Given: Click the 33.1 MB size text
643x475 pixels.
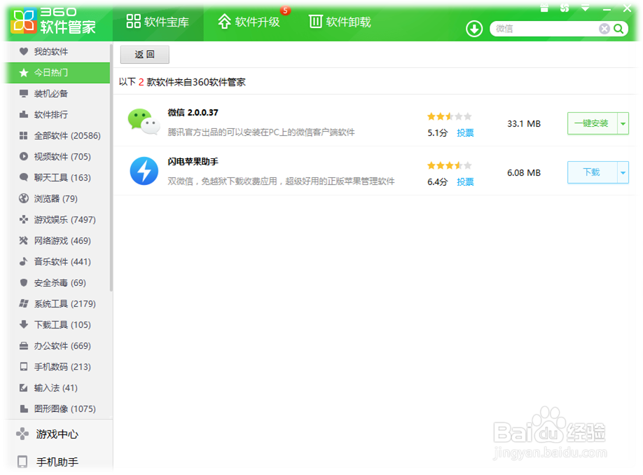Looking at the screenshot, I should coord(524,124).
